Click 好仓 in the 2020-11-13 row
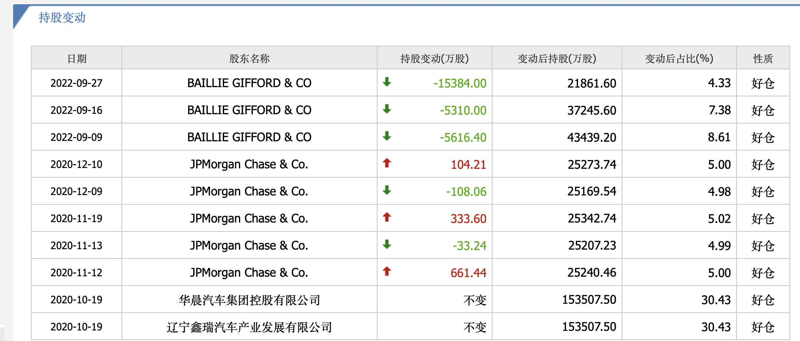 (x=763, y=246)
